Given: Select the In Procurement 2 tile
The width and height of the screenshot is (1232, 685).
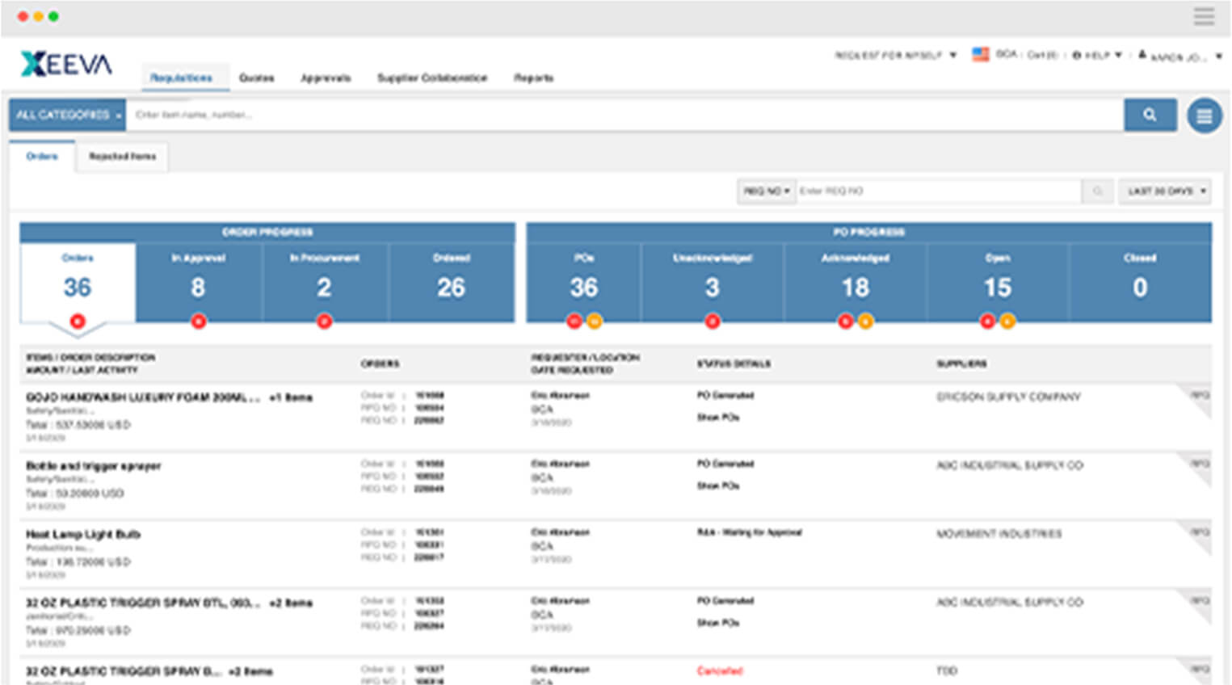Looking at the screenshot, I should point(325,282).
